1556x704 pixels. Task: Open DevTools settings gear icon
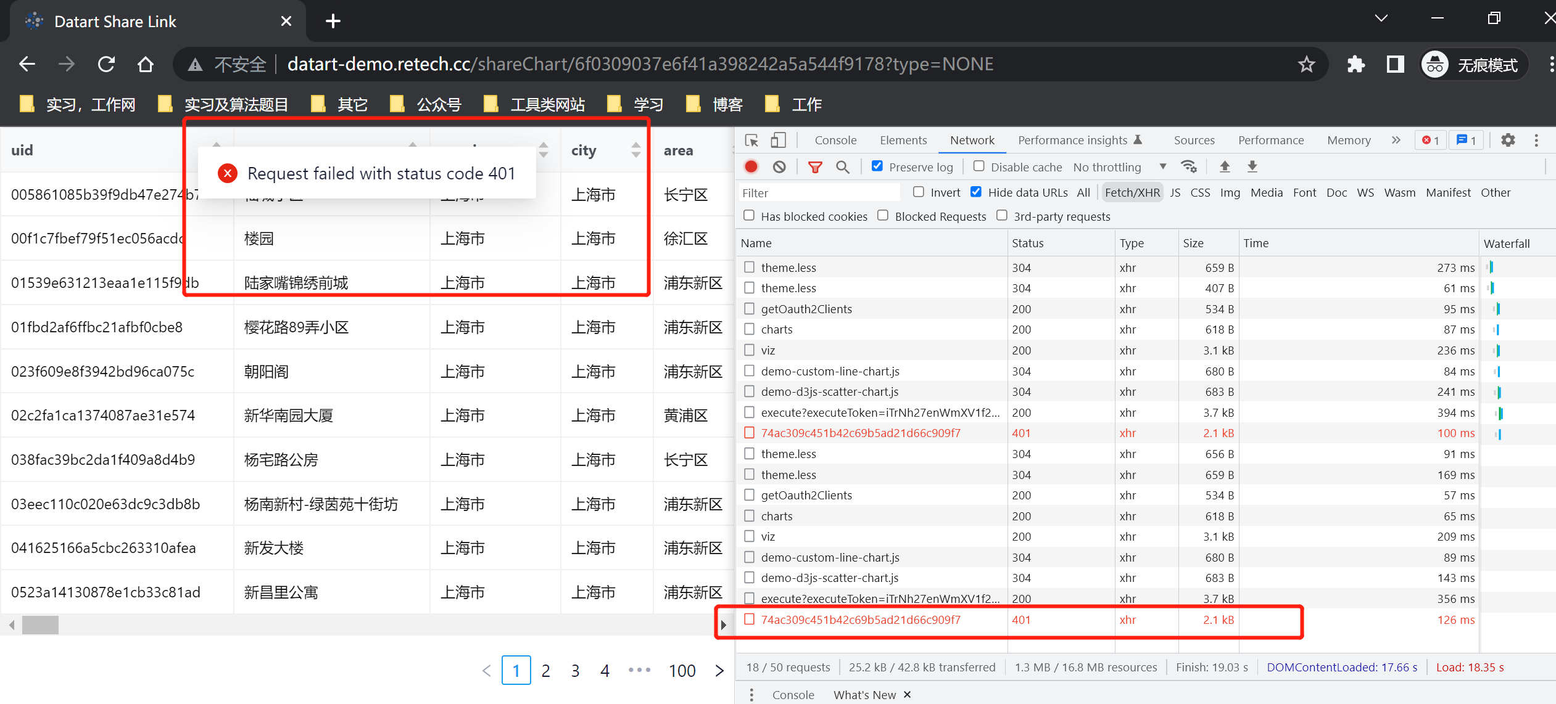click(x=1508, y=140)
